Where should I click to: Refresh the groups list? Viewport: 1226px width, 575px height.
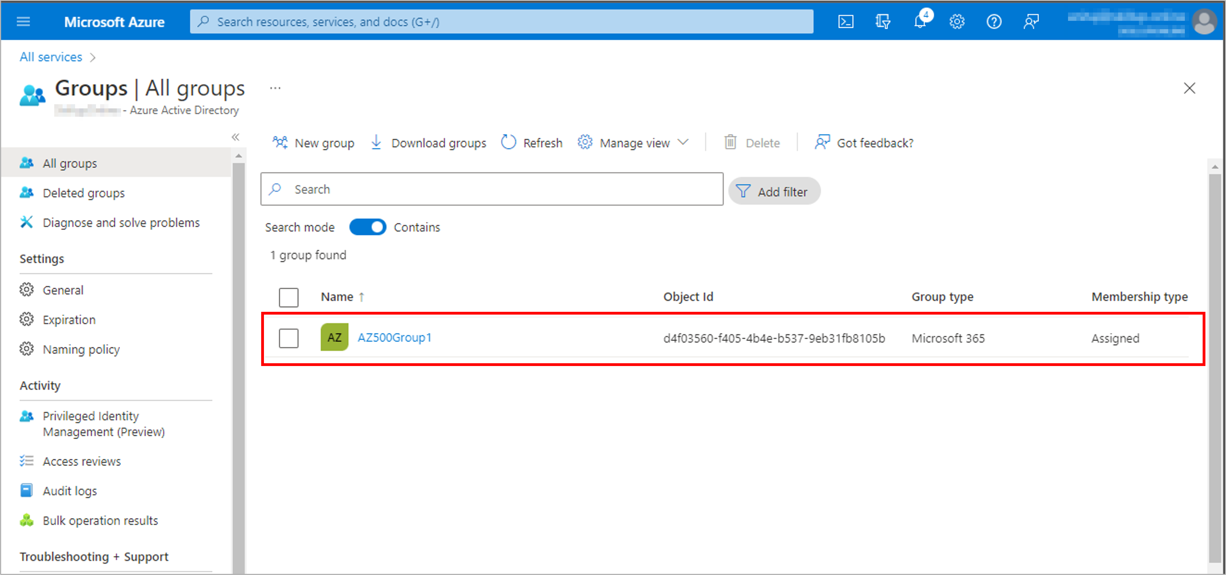[532, 142]
